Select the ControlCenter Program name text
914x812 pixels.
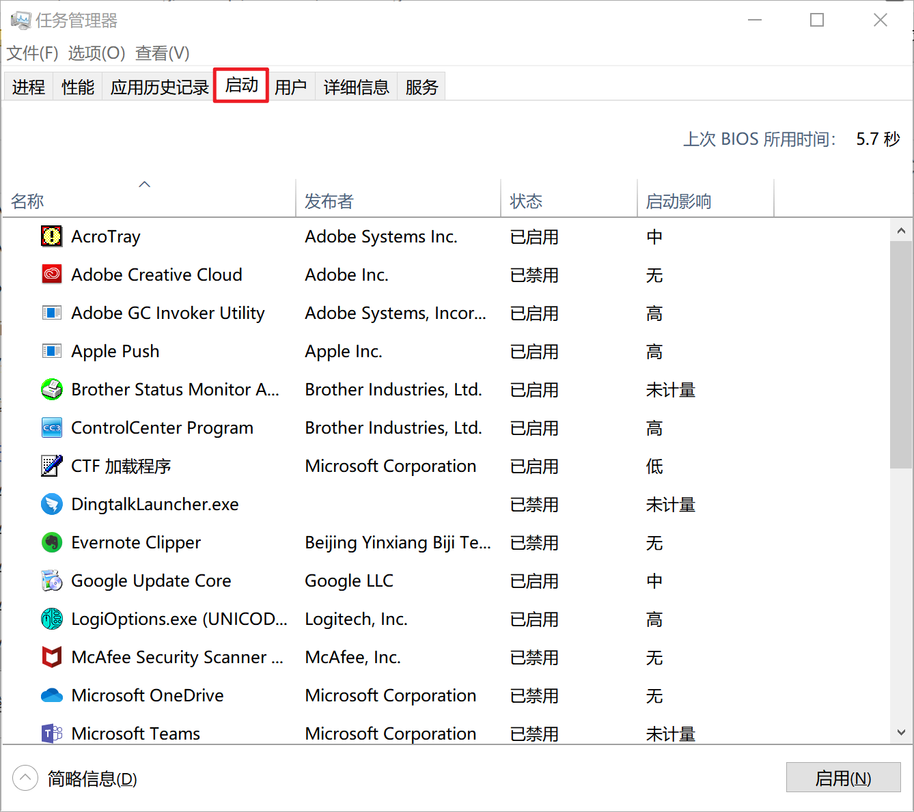(x=162, y=428)
